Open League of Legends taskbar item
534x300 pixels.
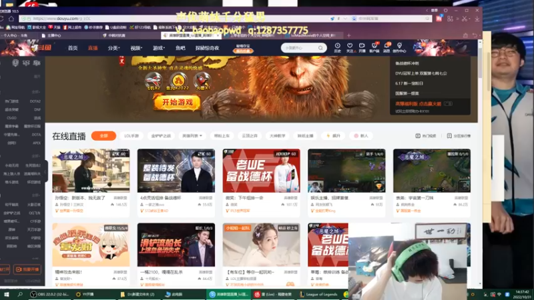point(318,294)
